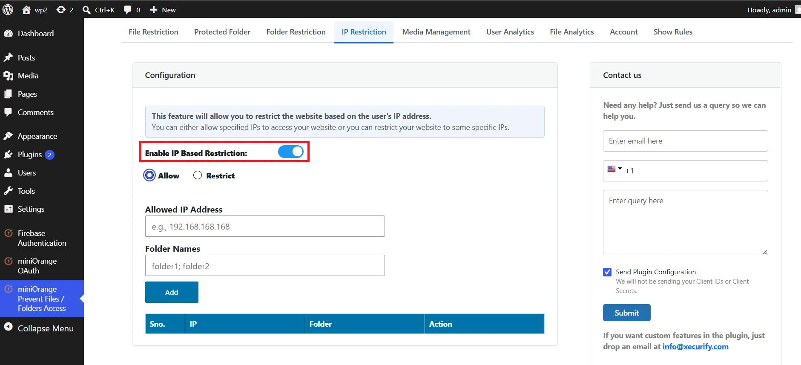Click the plus New icon

154,9
